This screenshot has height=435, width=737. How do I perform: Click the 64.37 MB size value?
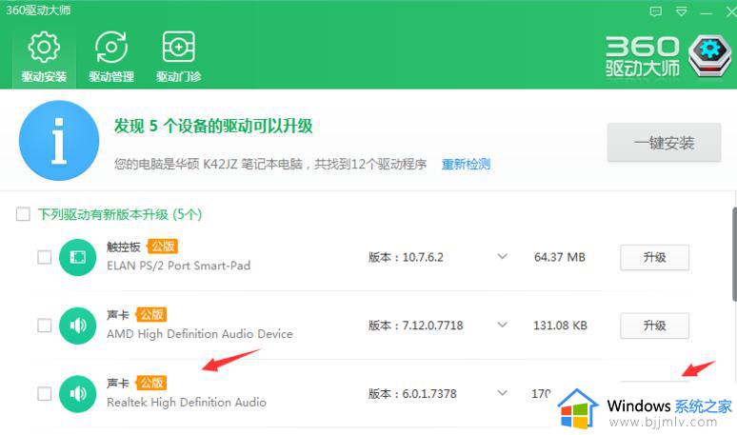pos(559,257)
